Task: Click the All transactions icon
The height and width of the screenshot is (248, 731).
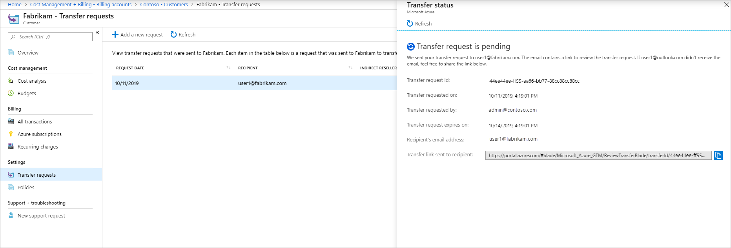Action: [11, 121]
